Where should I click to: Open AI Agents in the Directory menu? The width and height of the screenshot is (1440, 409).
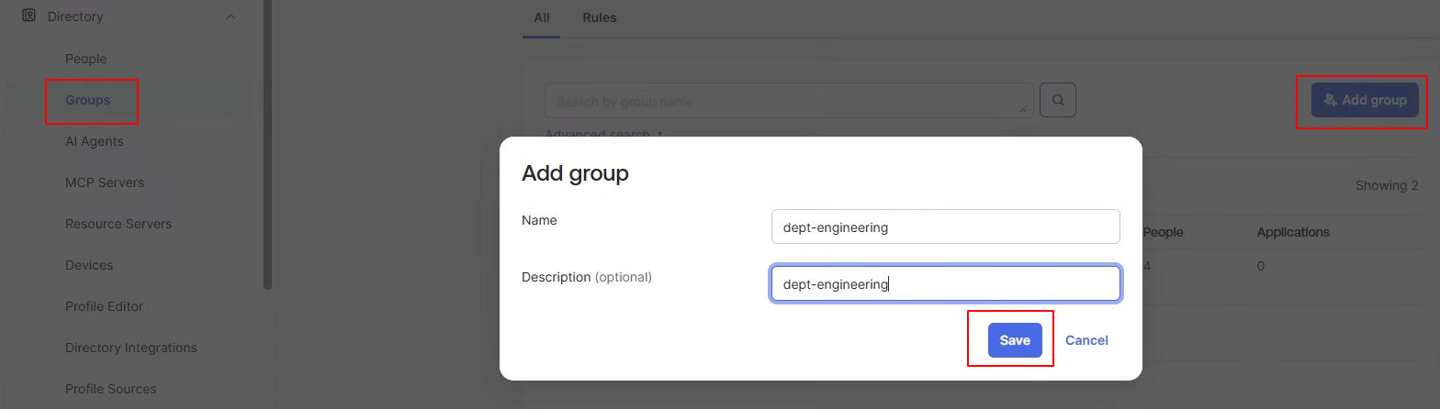pos(95,141)
